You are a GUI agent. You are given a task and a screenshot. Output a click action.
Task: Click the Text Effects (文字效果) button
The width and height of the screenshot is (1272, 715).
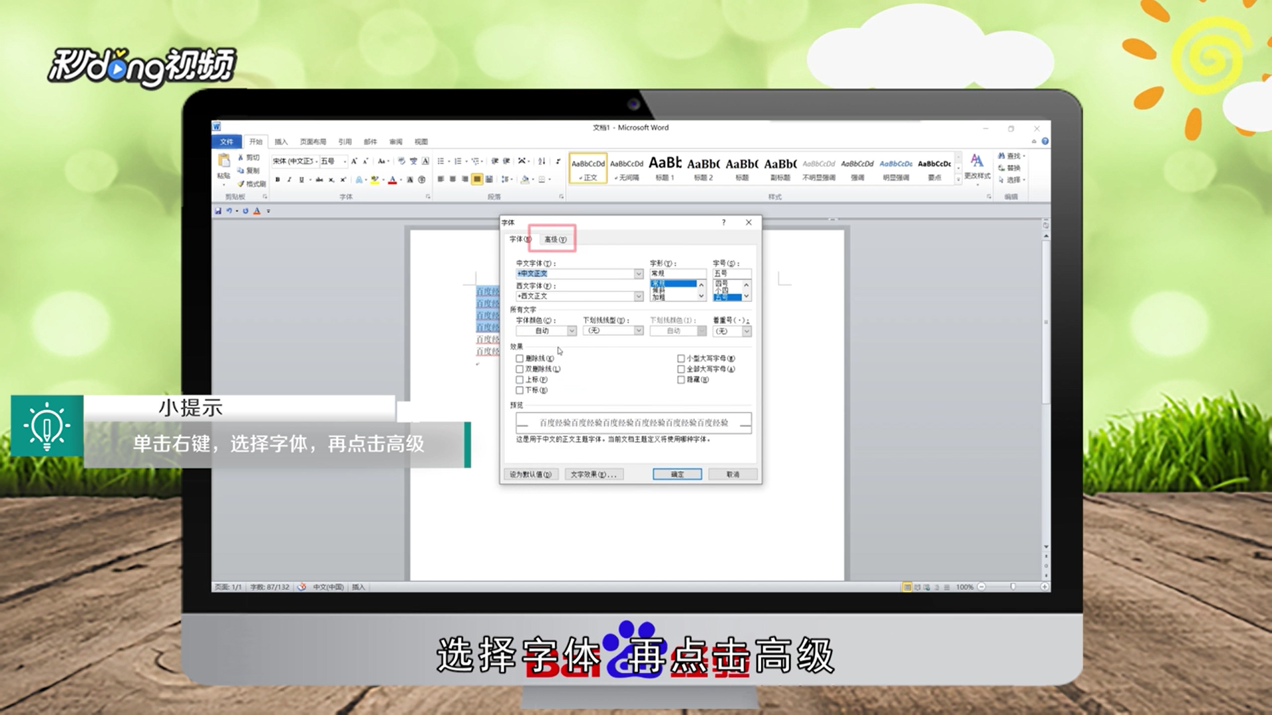(593, 475)
